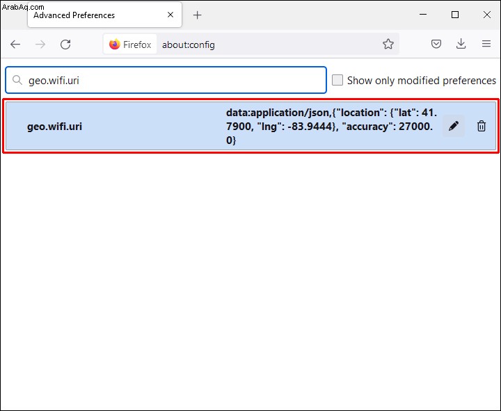This screenshot has height=411, width=501.
Task: Close the Advanced Preferences tab
Action: pos(170,15)
